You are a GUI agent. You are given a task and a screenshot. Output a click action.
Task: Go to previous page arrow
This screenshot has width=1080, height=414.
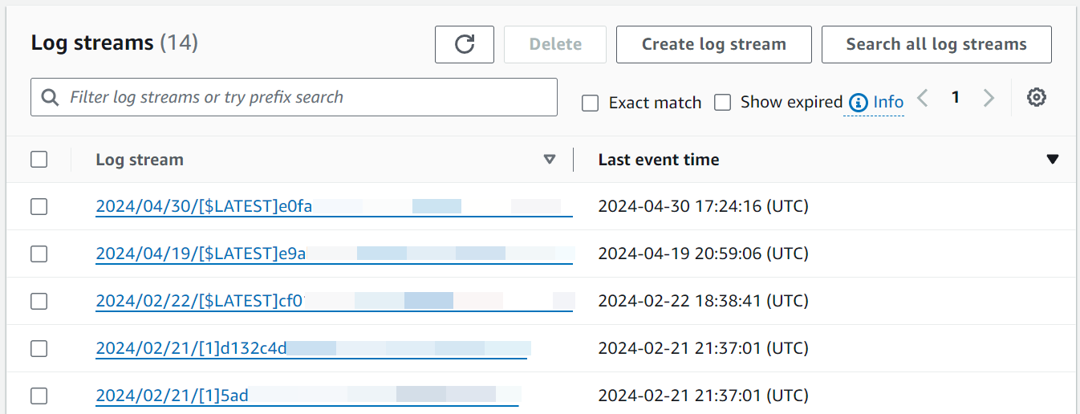pos(923,98)
